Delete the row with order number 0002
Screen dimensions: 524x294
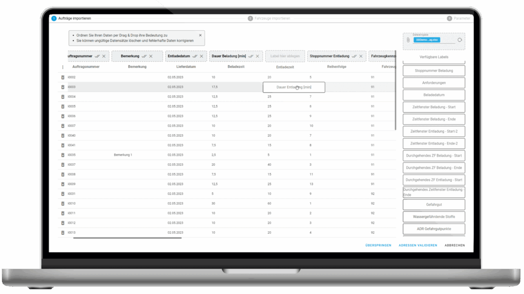[63, 77]
